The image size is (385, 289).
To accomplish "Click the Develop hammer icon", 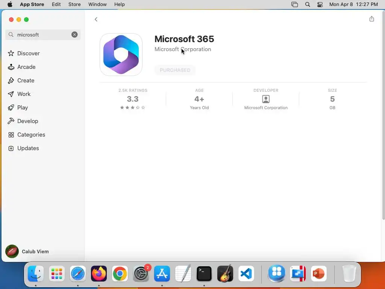I will [11, 121].
